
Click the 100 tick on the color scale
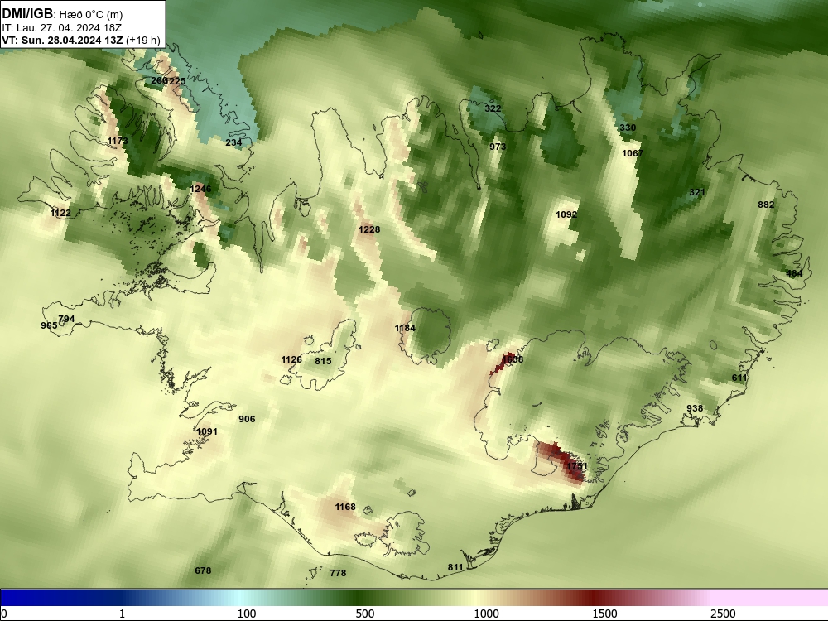point(247,614)
